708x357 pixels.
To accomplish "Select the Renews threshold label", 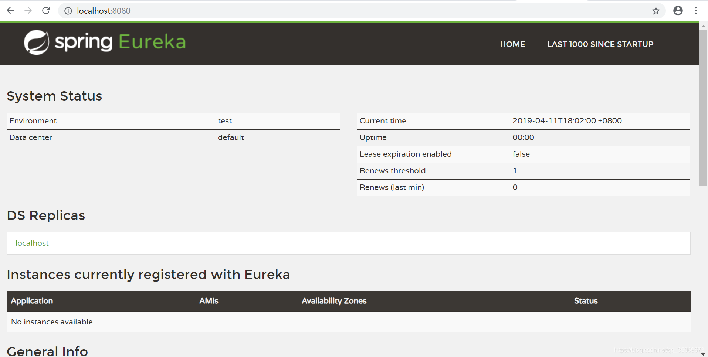I will click(x=393, y=171).
